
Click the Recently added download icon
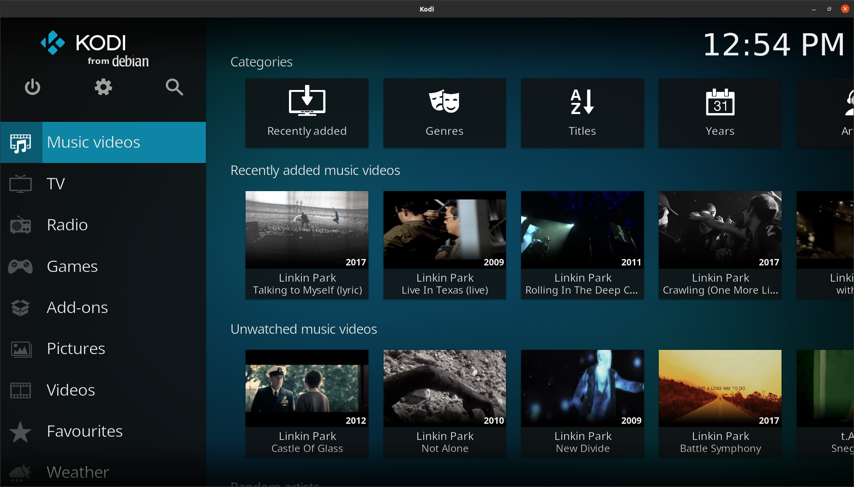point(307,101)
